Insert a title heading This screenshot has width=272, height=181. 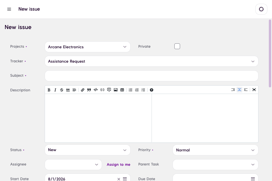pos(74,90)
